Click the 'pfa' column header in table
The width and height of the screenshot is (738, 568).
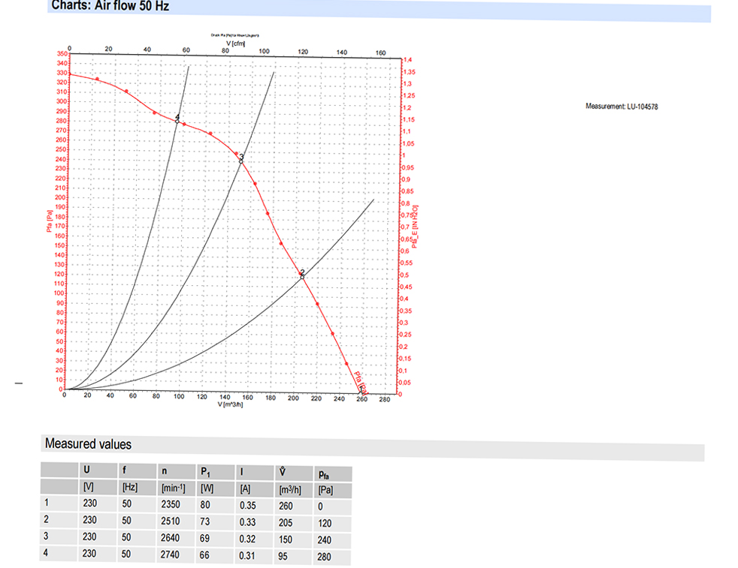(324, 475)
